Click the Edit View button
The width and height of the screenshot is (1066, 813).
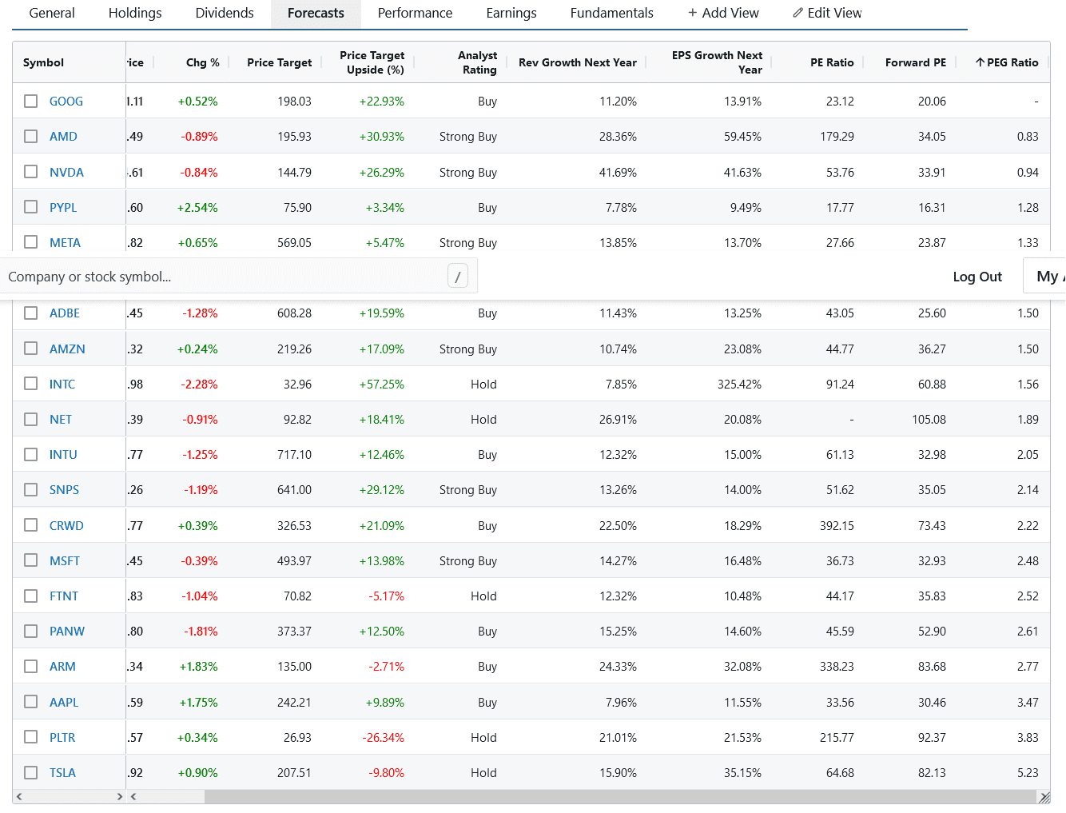[x=827, y=14]
